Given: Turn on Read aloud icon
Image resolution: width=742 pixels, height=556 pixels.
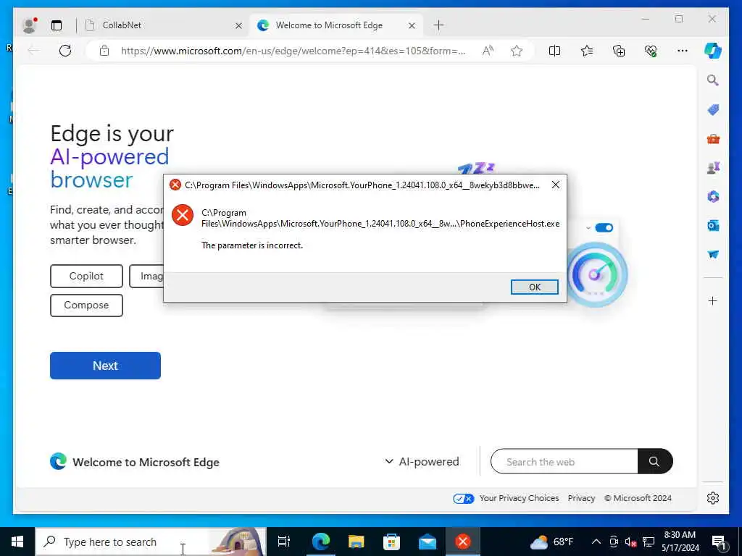Looking at the screenshot, I should coord(488,51).
